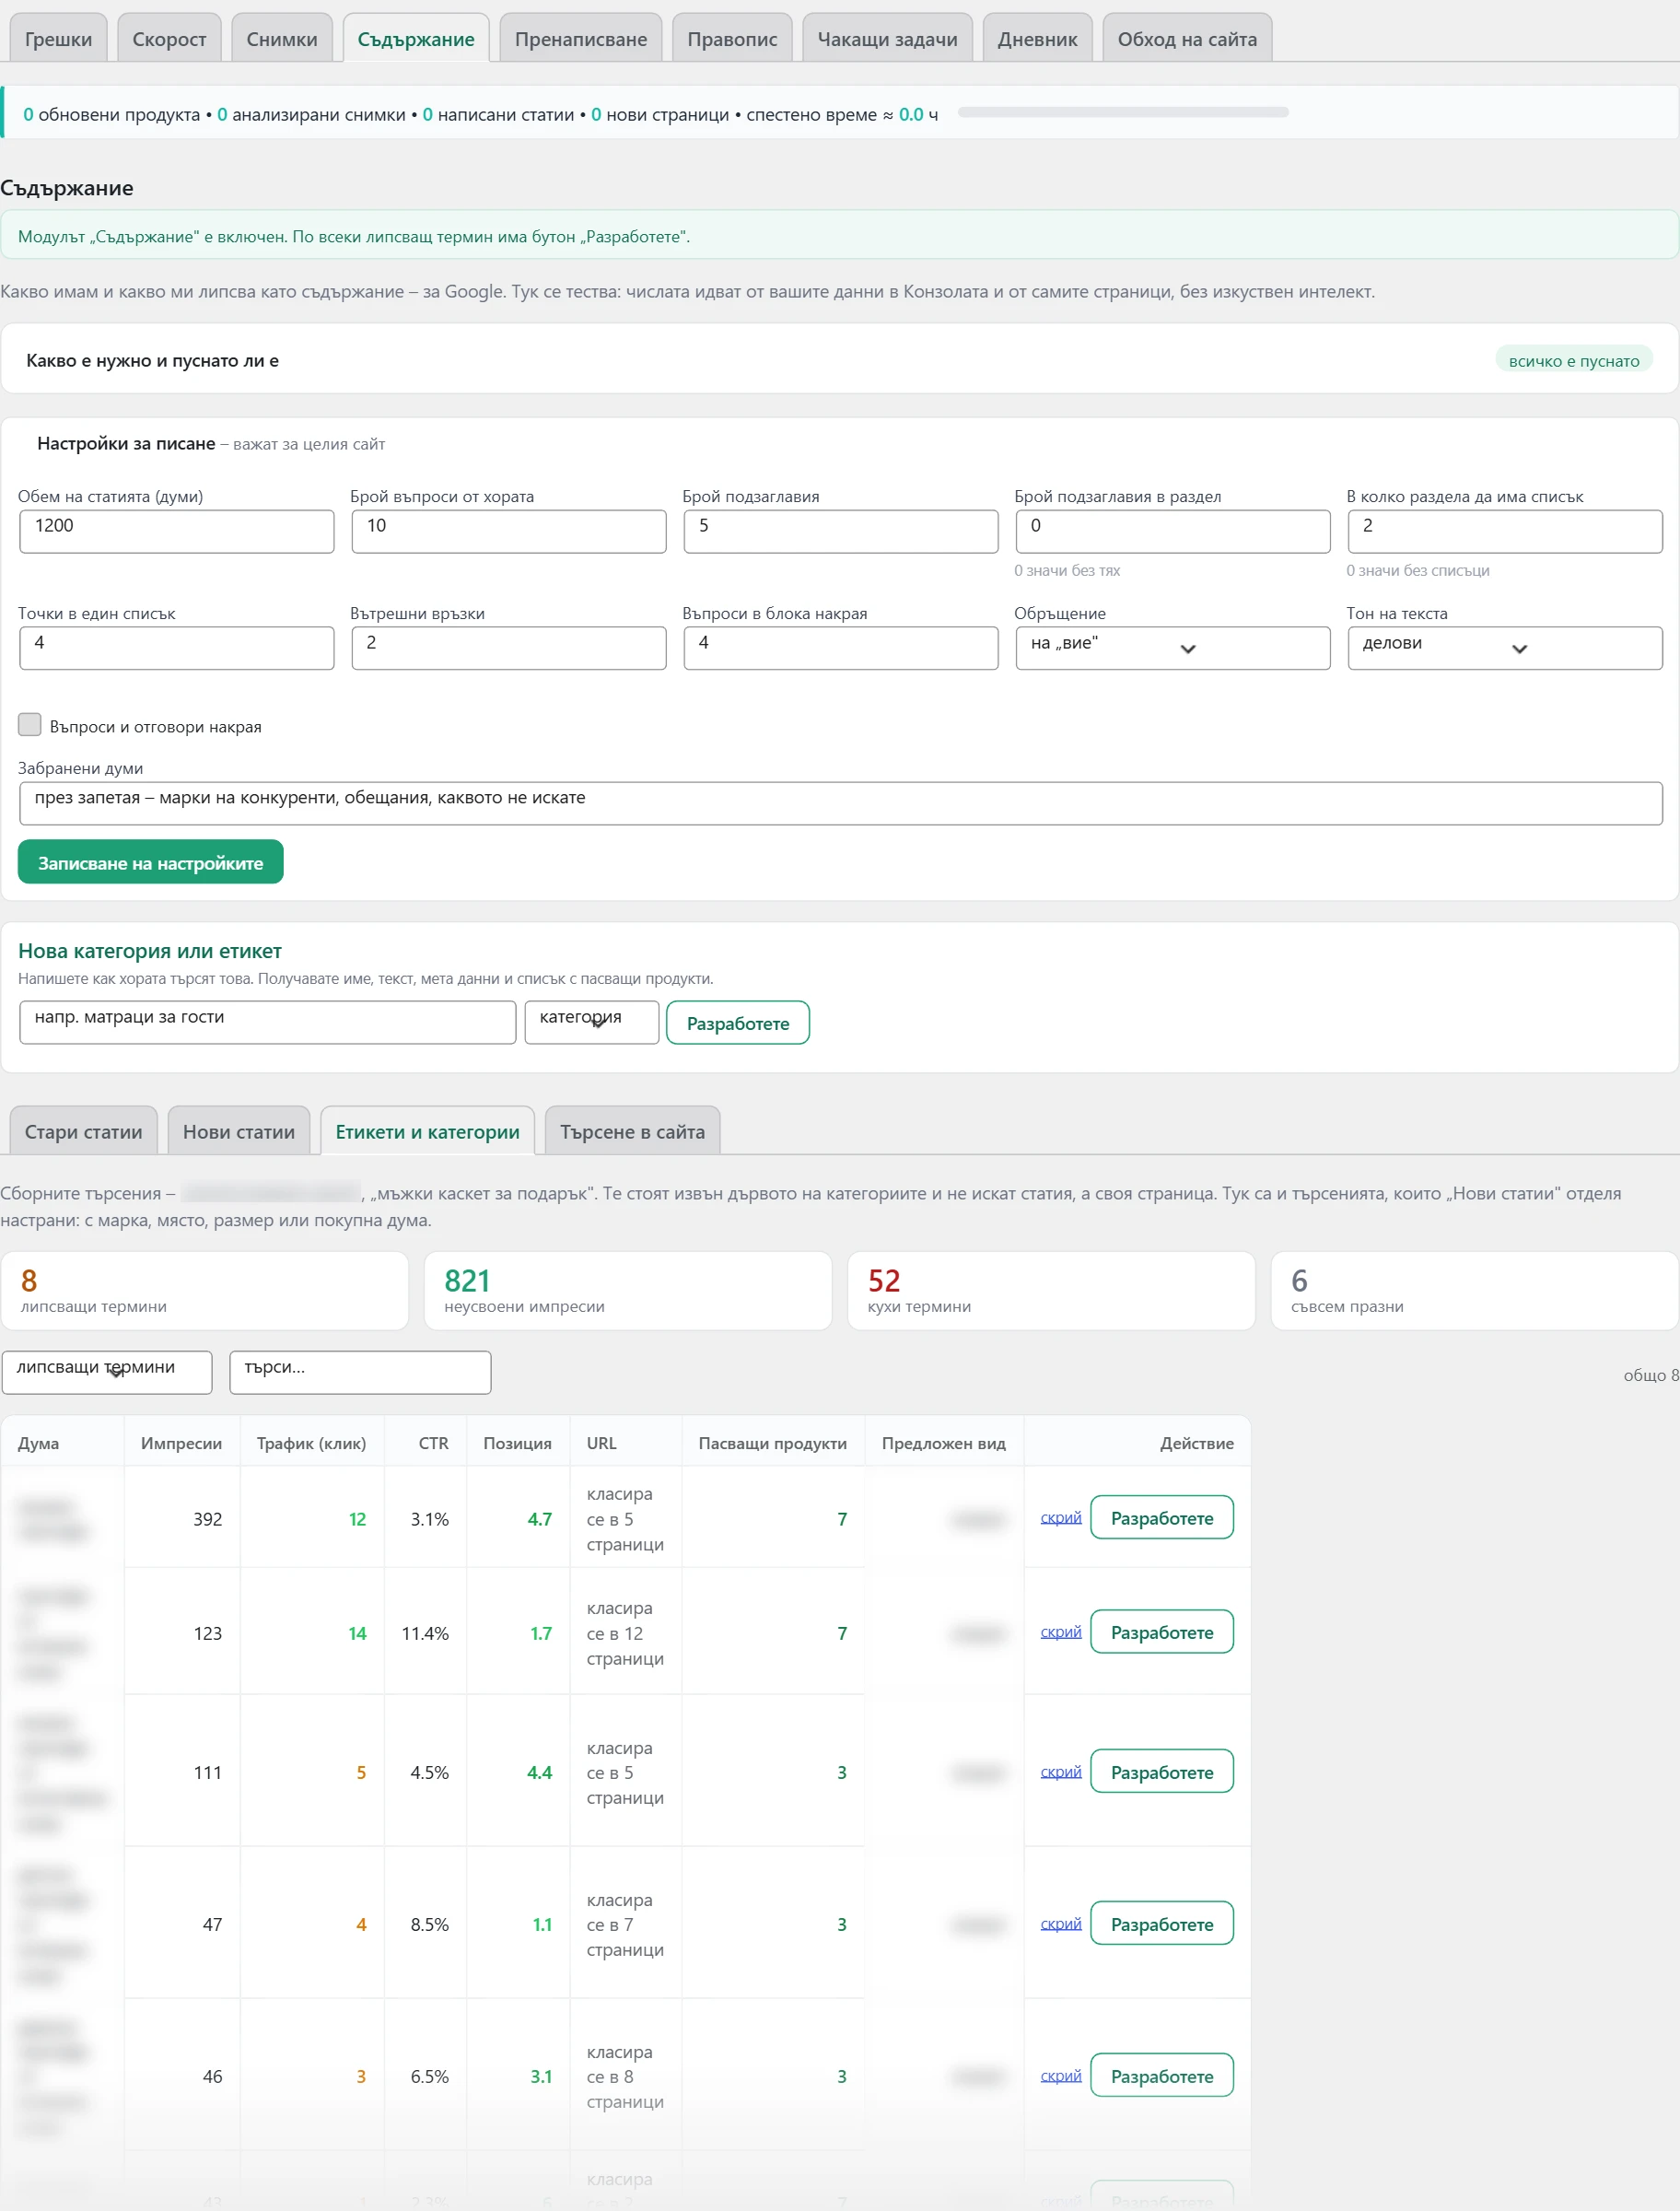This screenshot has height=2211, width=1680.
Task: Switch to the Скорост tab
Action: 169,39
